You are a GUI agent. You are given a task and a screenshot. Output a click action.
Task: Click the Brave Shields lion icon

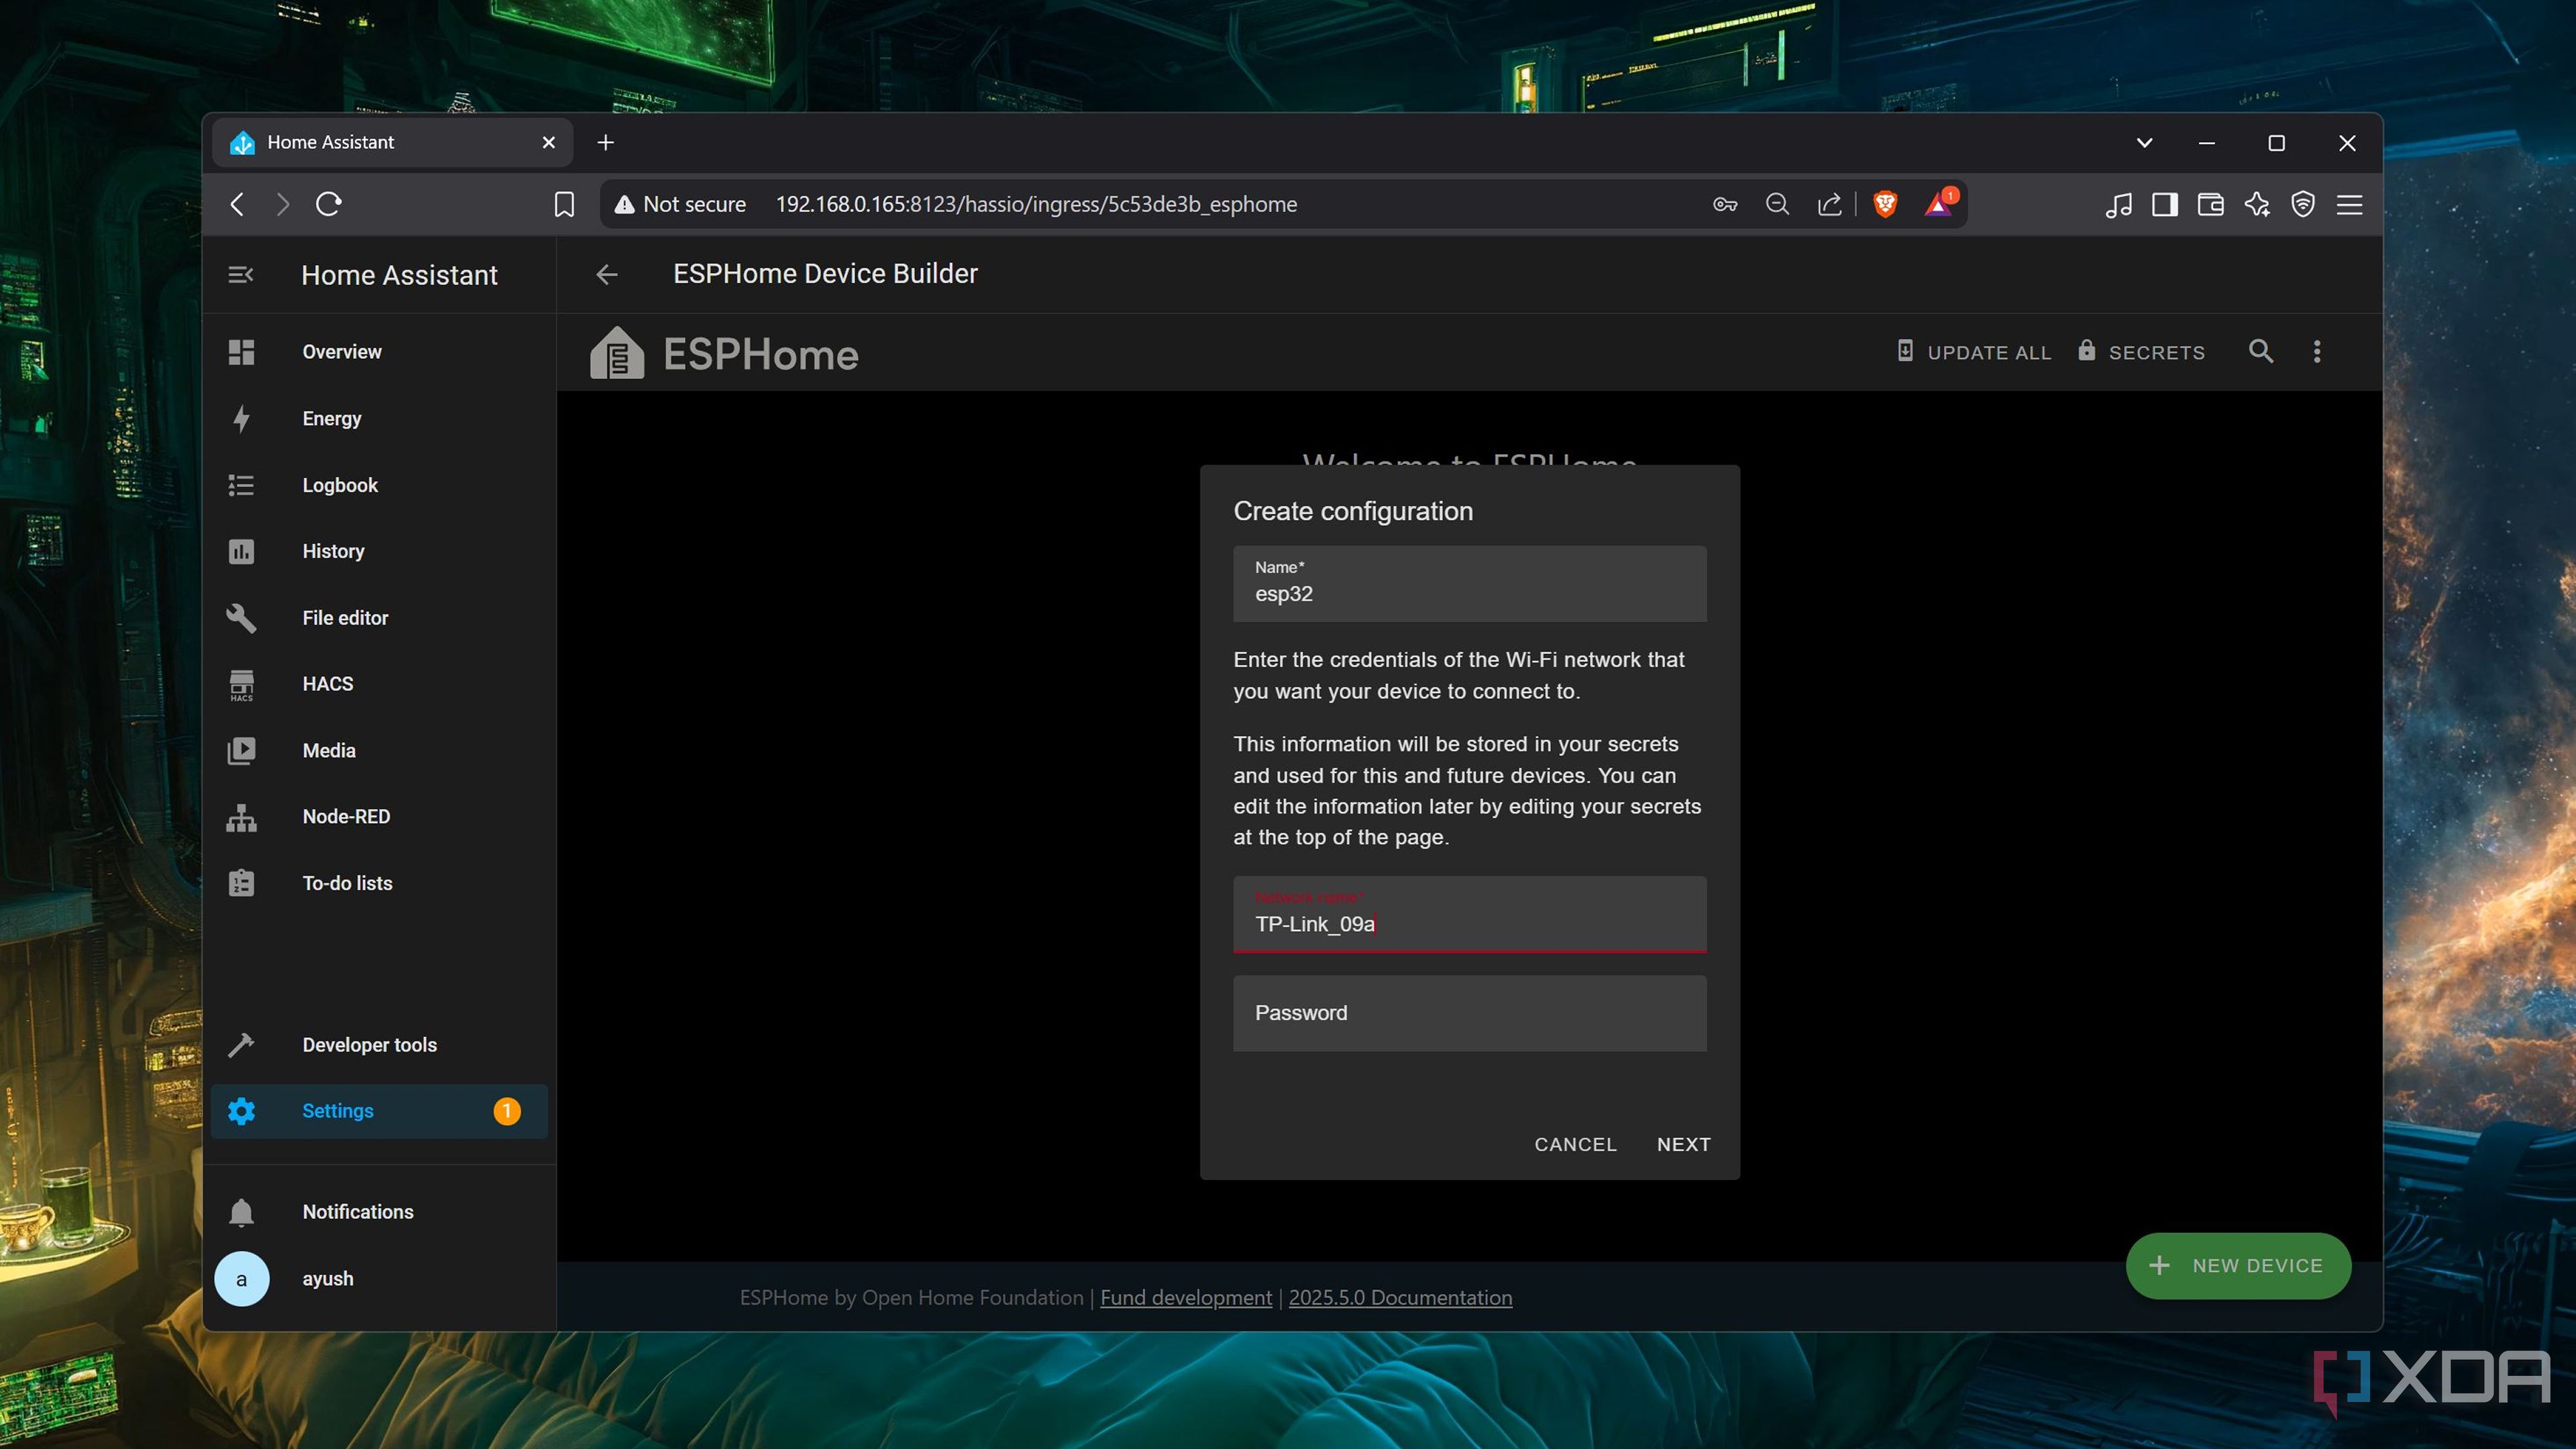click(x=1885, y=205)
